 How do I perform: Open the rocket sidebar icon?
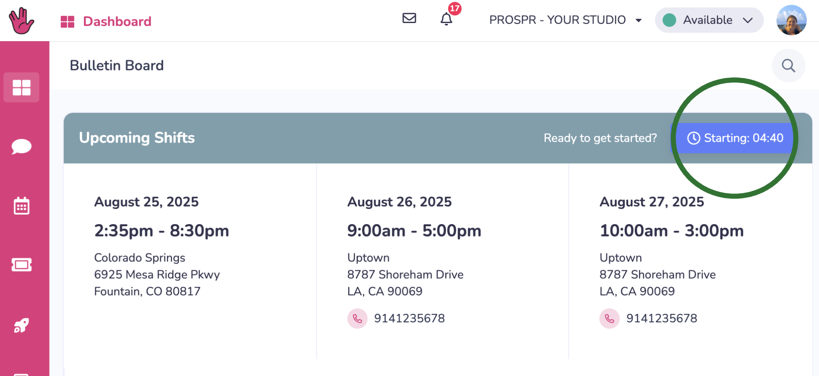pyautogui.click(x=21, y=325)
